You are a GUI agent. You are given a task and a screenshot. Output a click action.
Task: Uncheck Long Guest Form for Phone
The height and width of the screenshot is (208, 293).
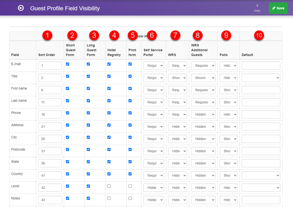88,113
